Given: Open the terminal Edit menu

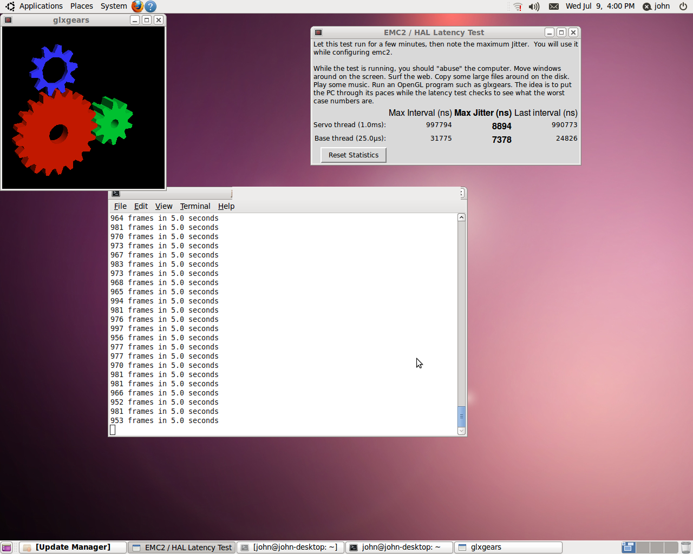Looking at the screenshot, I should pos(141,206).
